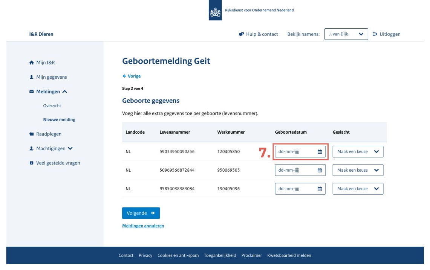Image resolution: width=430 pixels, height=270 pixels.
Task: Open Geslacht dropdown for werknummer 190405096
Action: click(x=358, y=189)
